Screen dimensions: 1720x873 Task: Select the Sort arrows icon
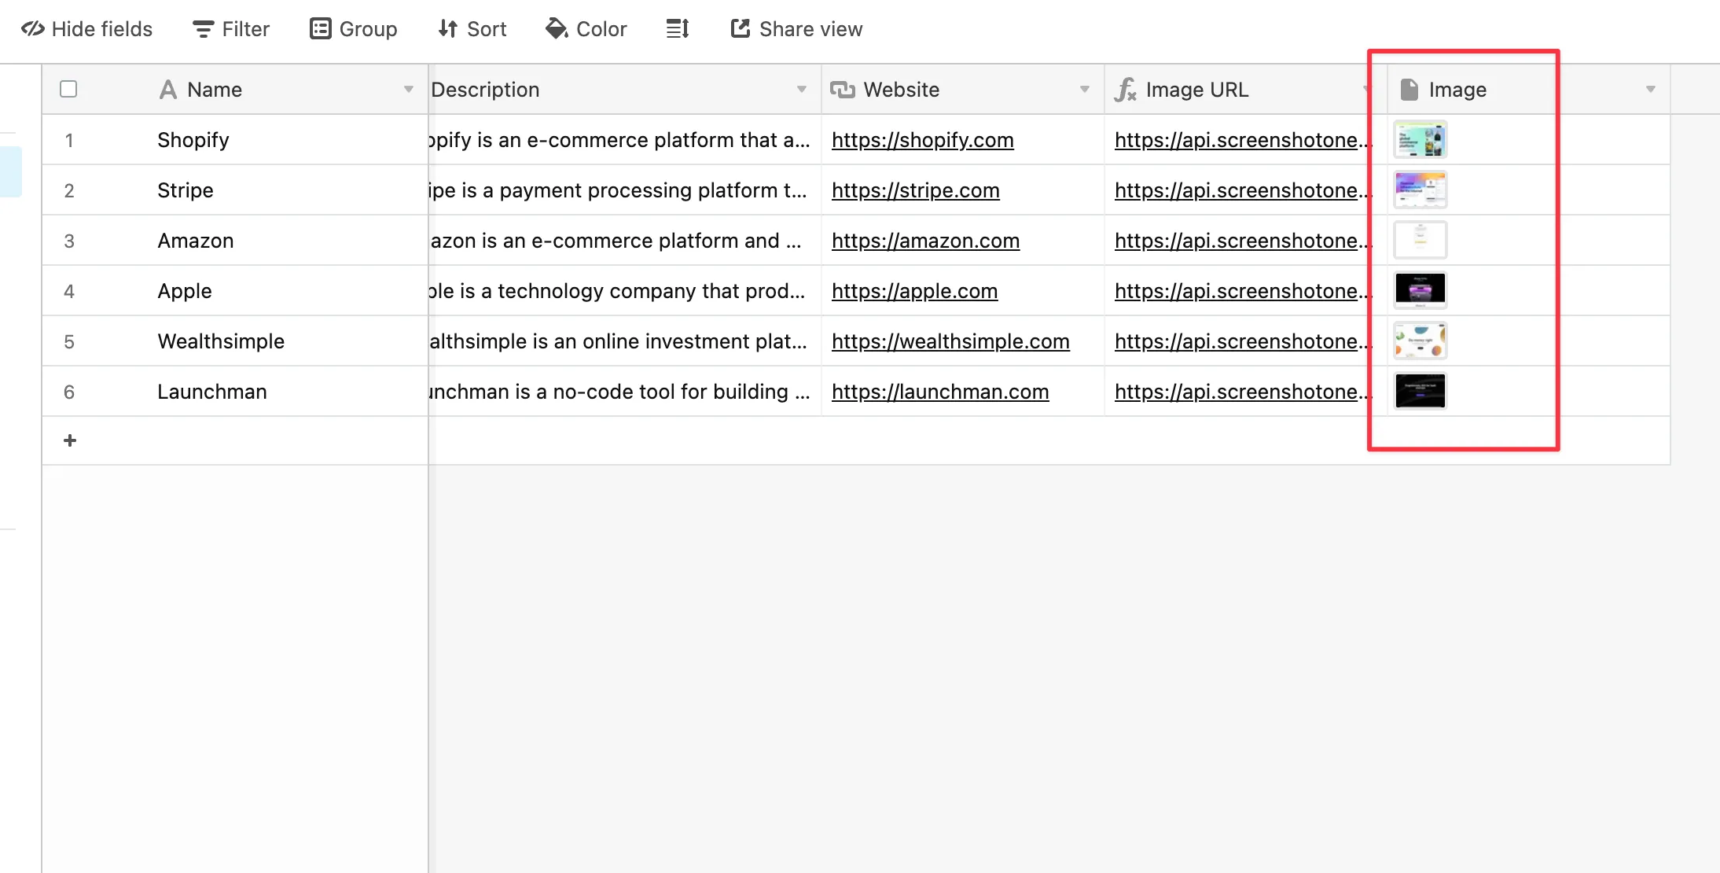pyautogui.click(x=447, y=28)
